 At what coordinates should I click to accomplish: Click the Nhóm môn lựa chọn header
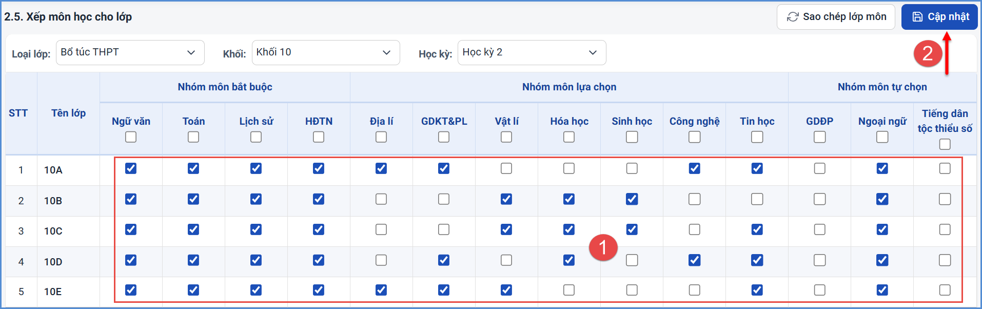[569, 87]
